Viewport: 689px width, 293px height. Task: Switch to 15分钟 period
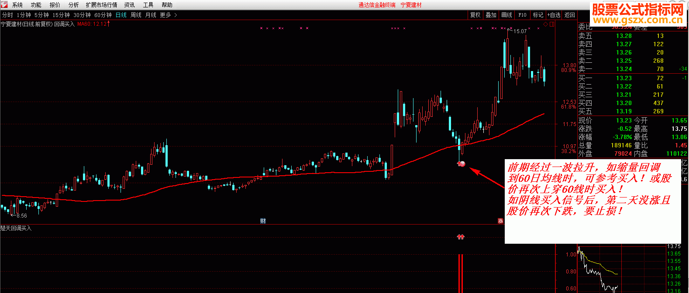tap(61, 15)
